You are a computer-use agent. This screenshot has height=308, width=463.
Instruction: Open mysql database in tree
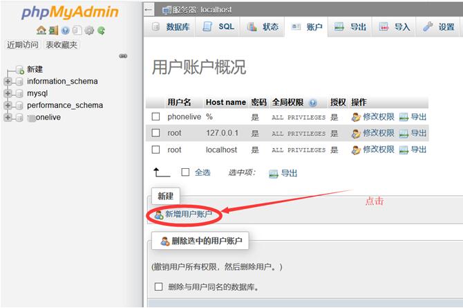37,93
